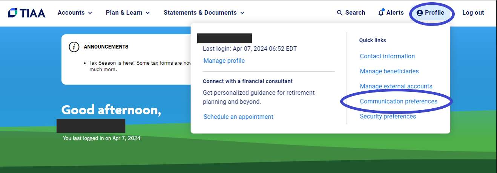
Task: Click the Announcements info icon
Action: click(x=74, y=47)
